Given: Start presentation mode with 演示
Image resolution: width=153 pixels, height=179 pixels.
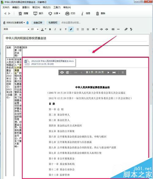Looking at the screenshot, I should click(38, 13).
